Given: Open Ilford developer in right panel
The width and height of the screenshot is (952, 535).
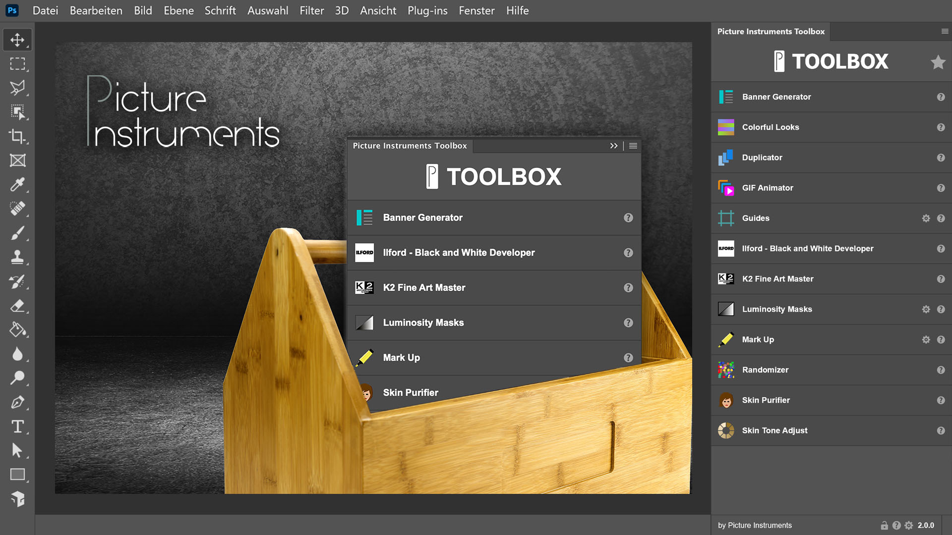Looking at the screenshot, I should coord(832,249).
